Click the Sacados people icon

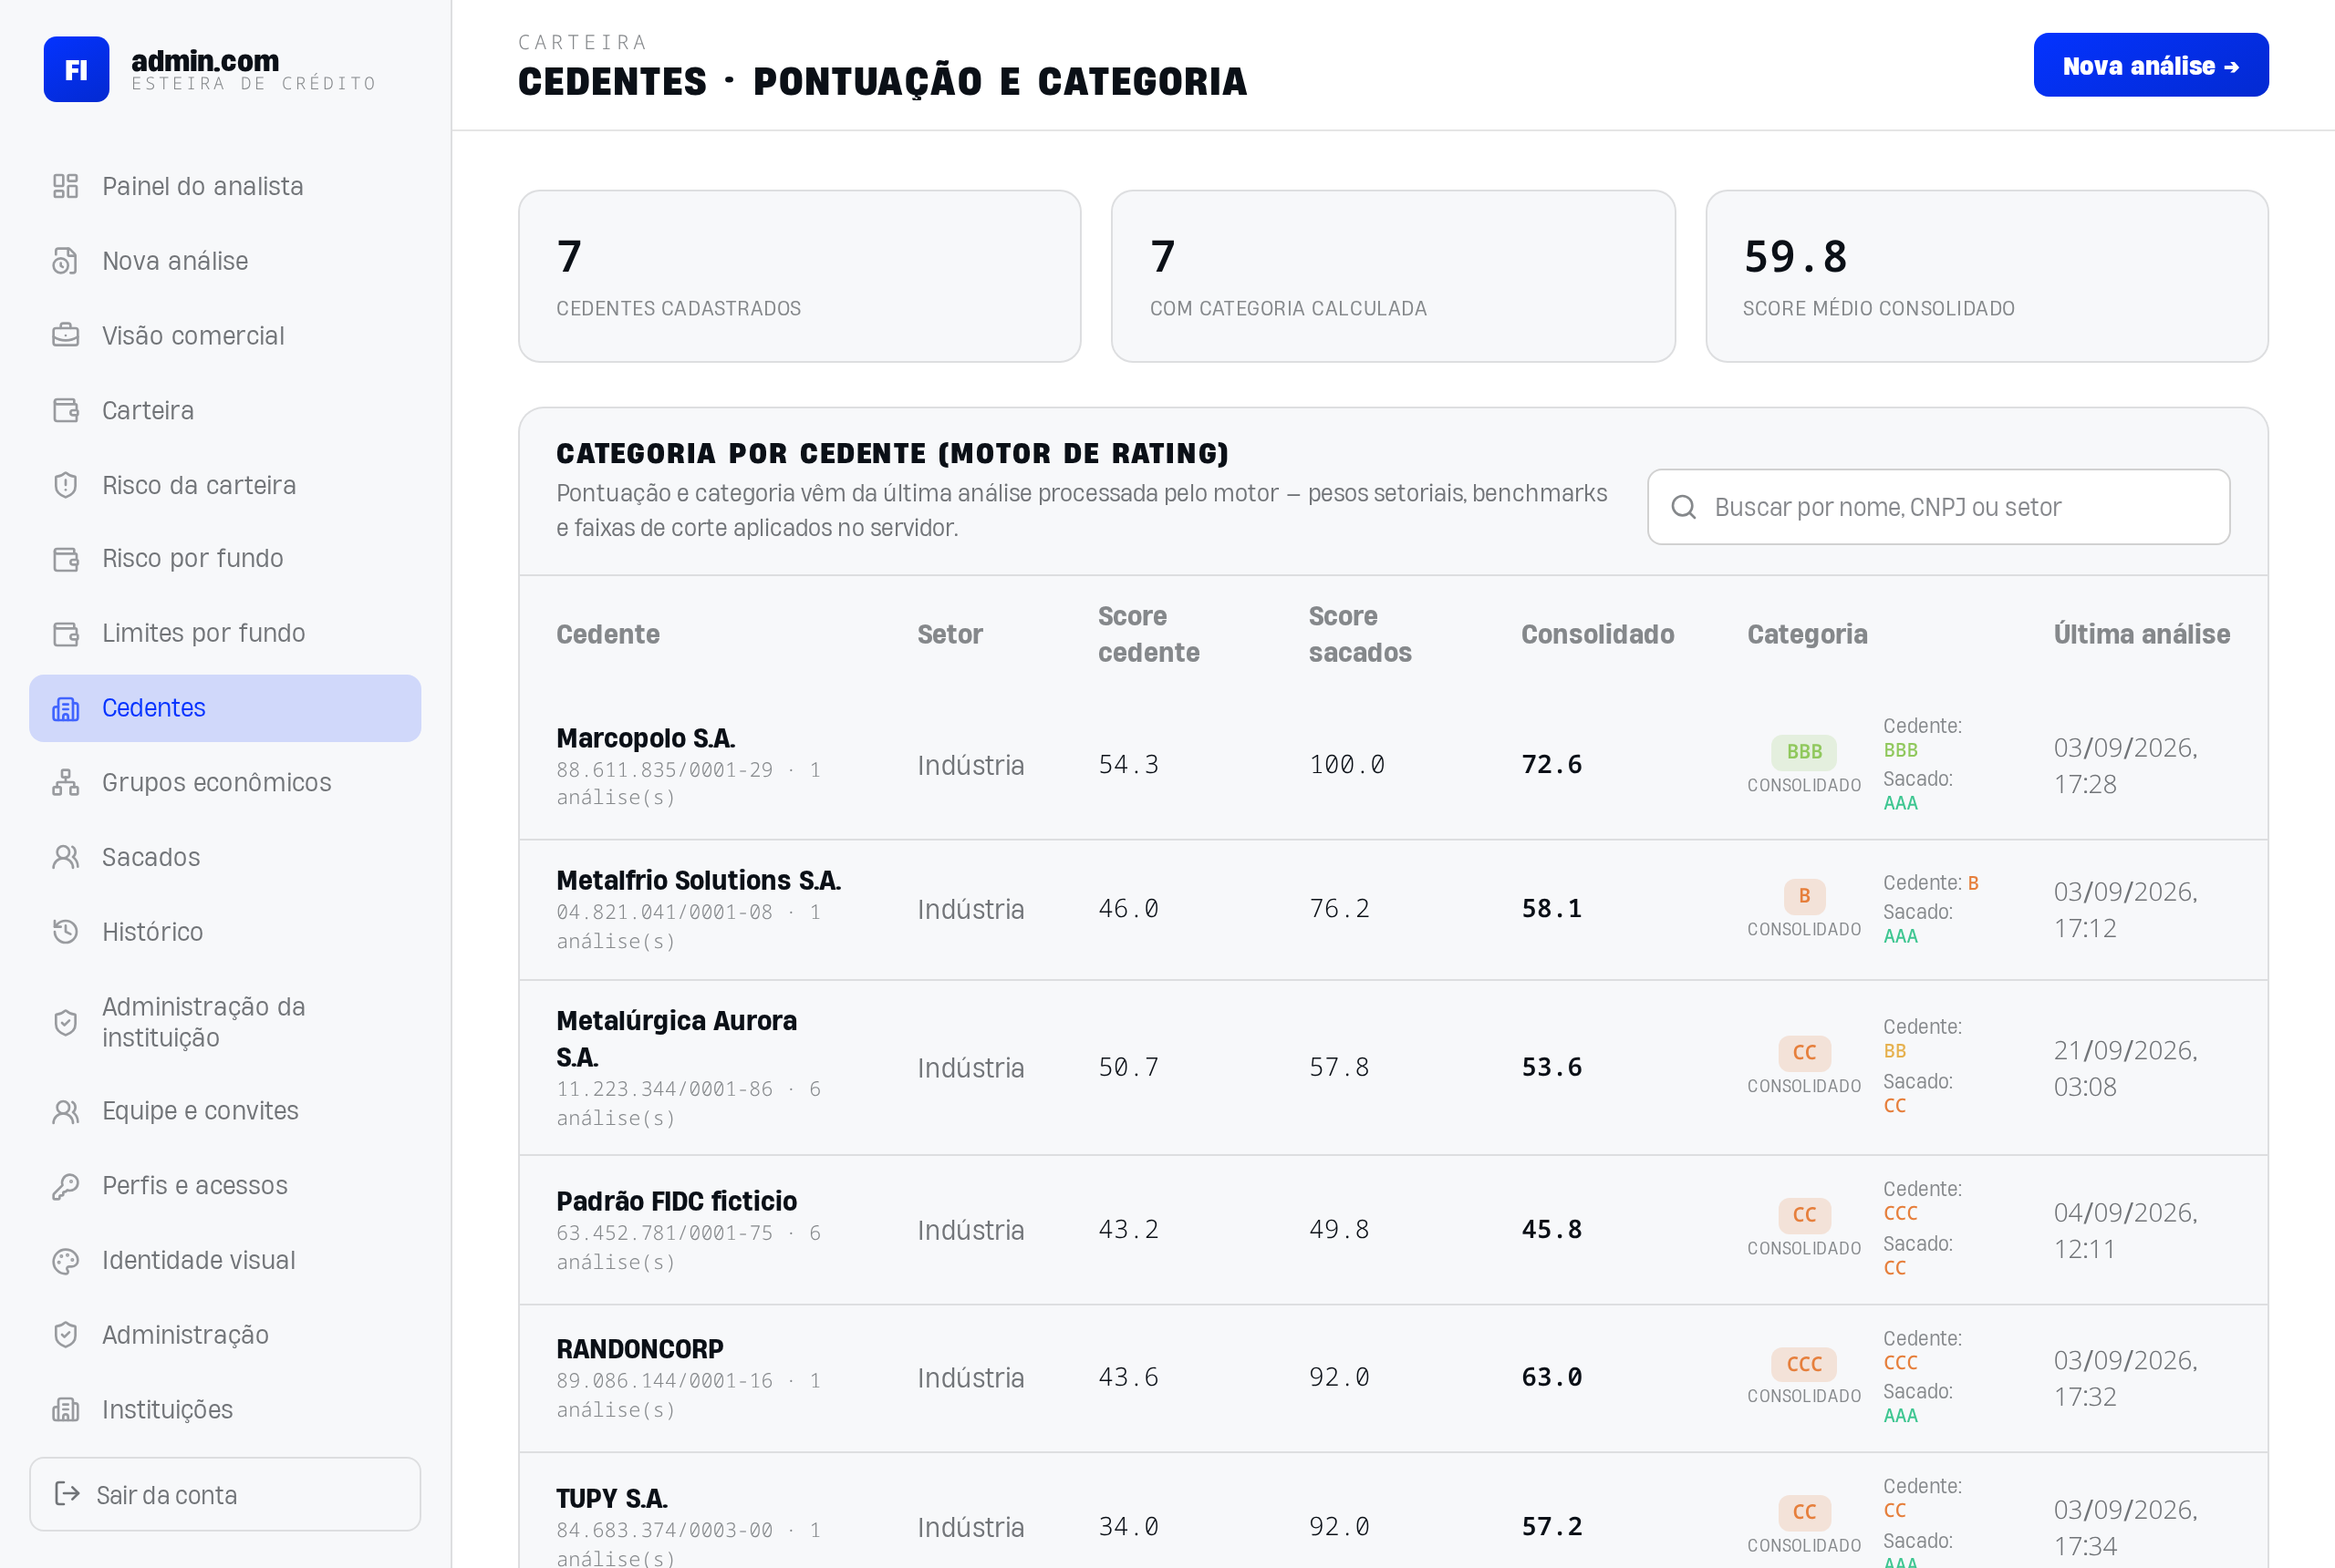coord(65,858)
